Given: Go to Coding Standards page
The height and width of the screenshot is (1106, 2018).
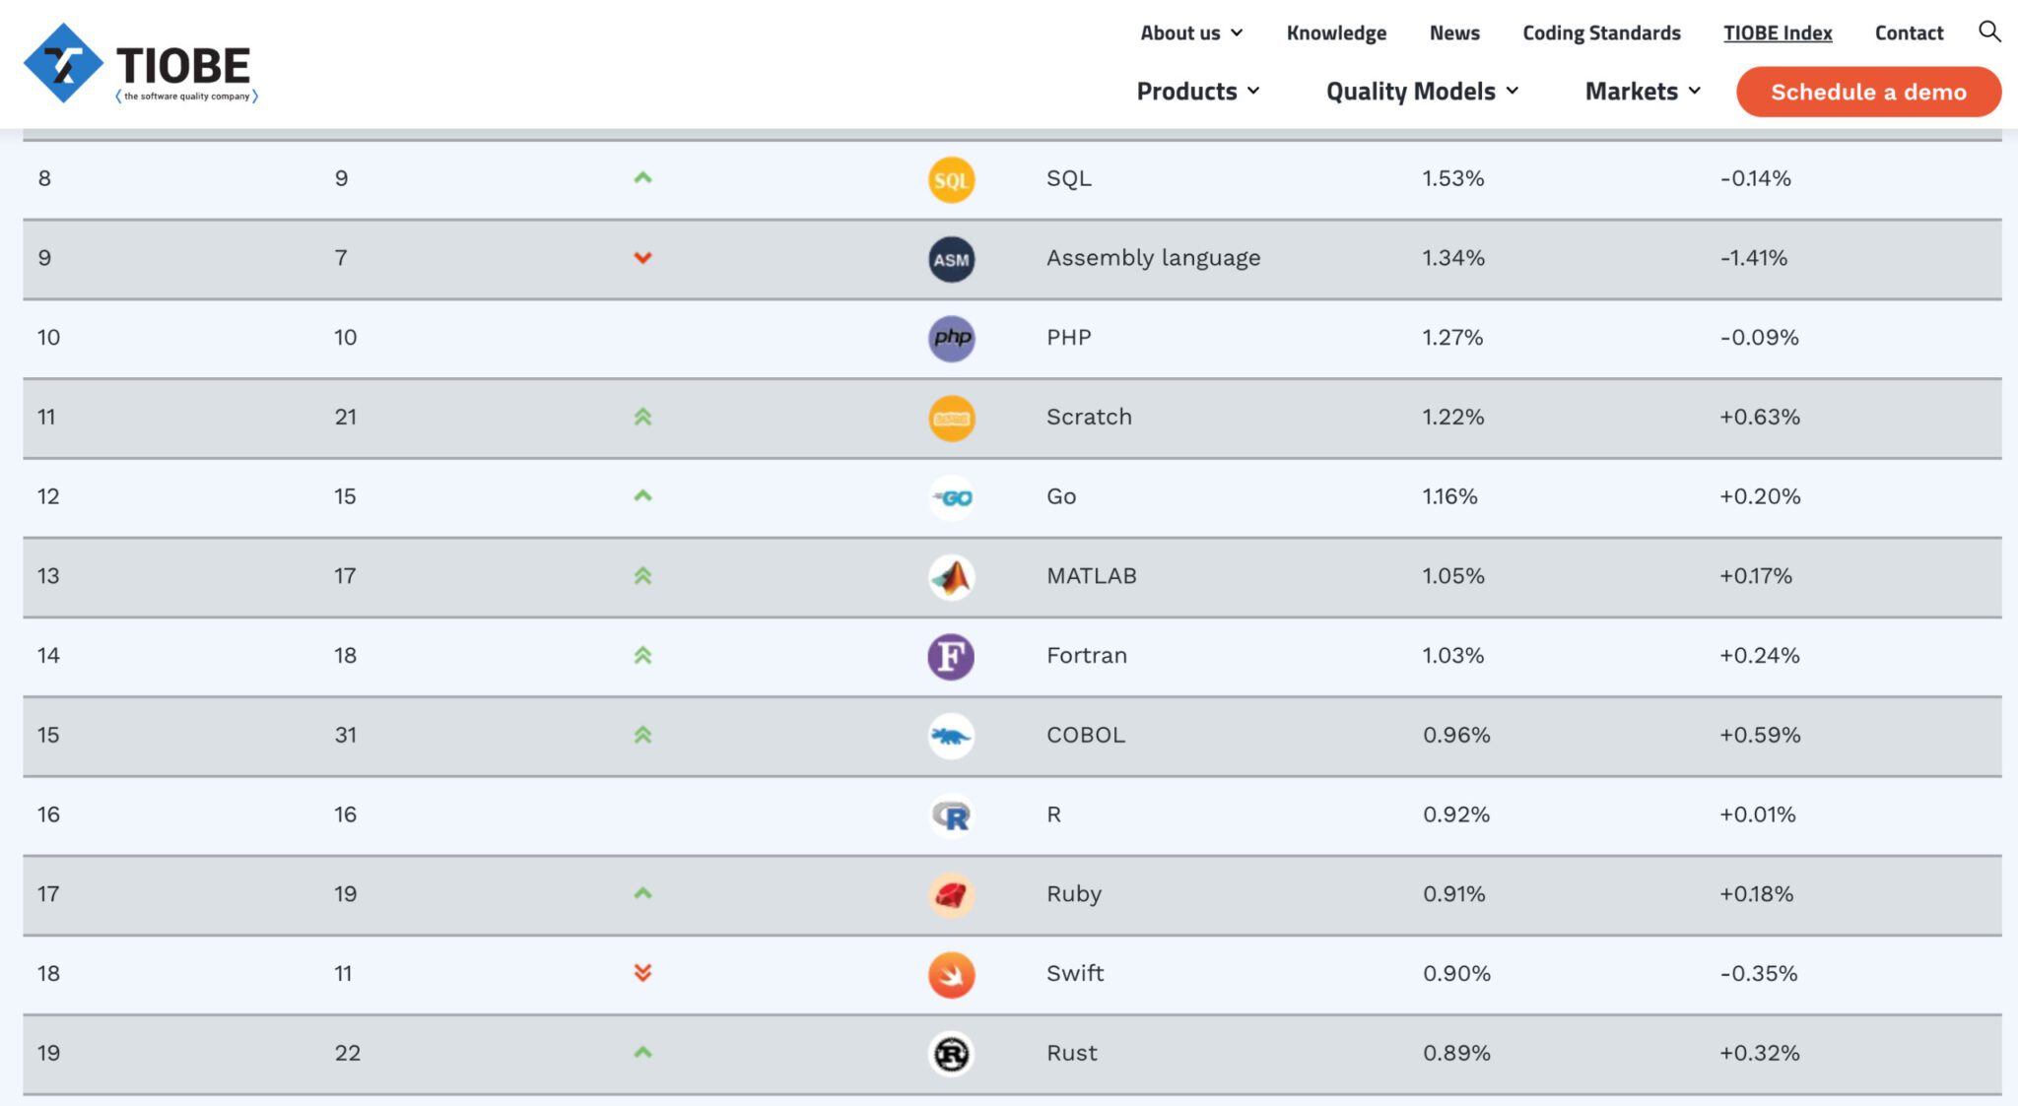Looking at the screenshot, I should tap(1601, 33).
